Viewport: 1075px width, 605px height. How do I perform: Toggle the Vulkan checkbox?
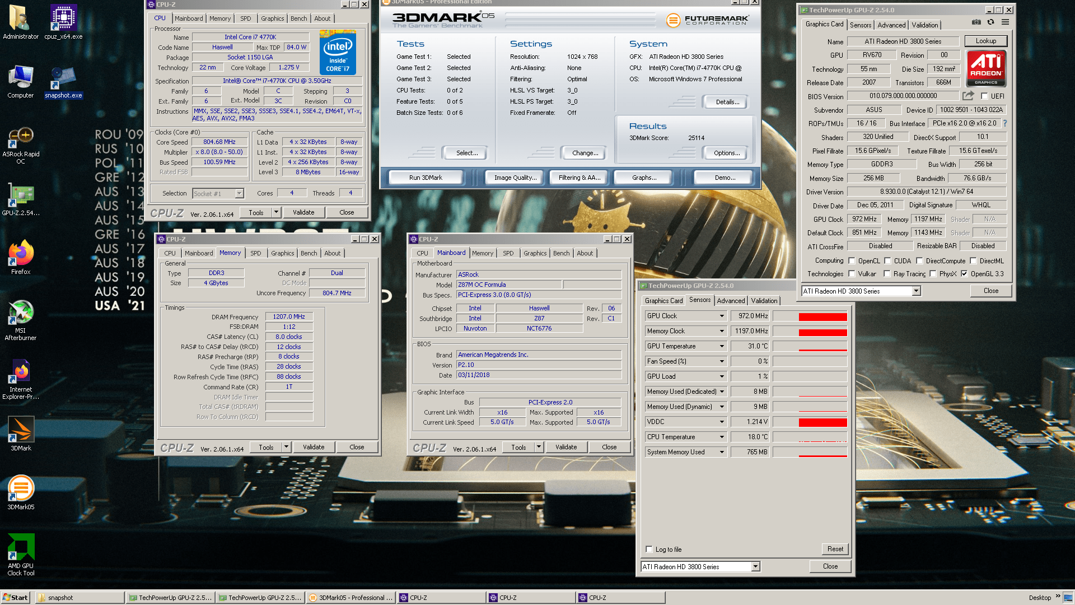pyautogui.click(x=852, y=273)
